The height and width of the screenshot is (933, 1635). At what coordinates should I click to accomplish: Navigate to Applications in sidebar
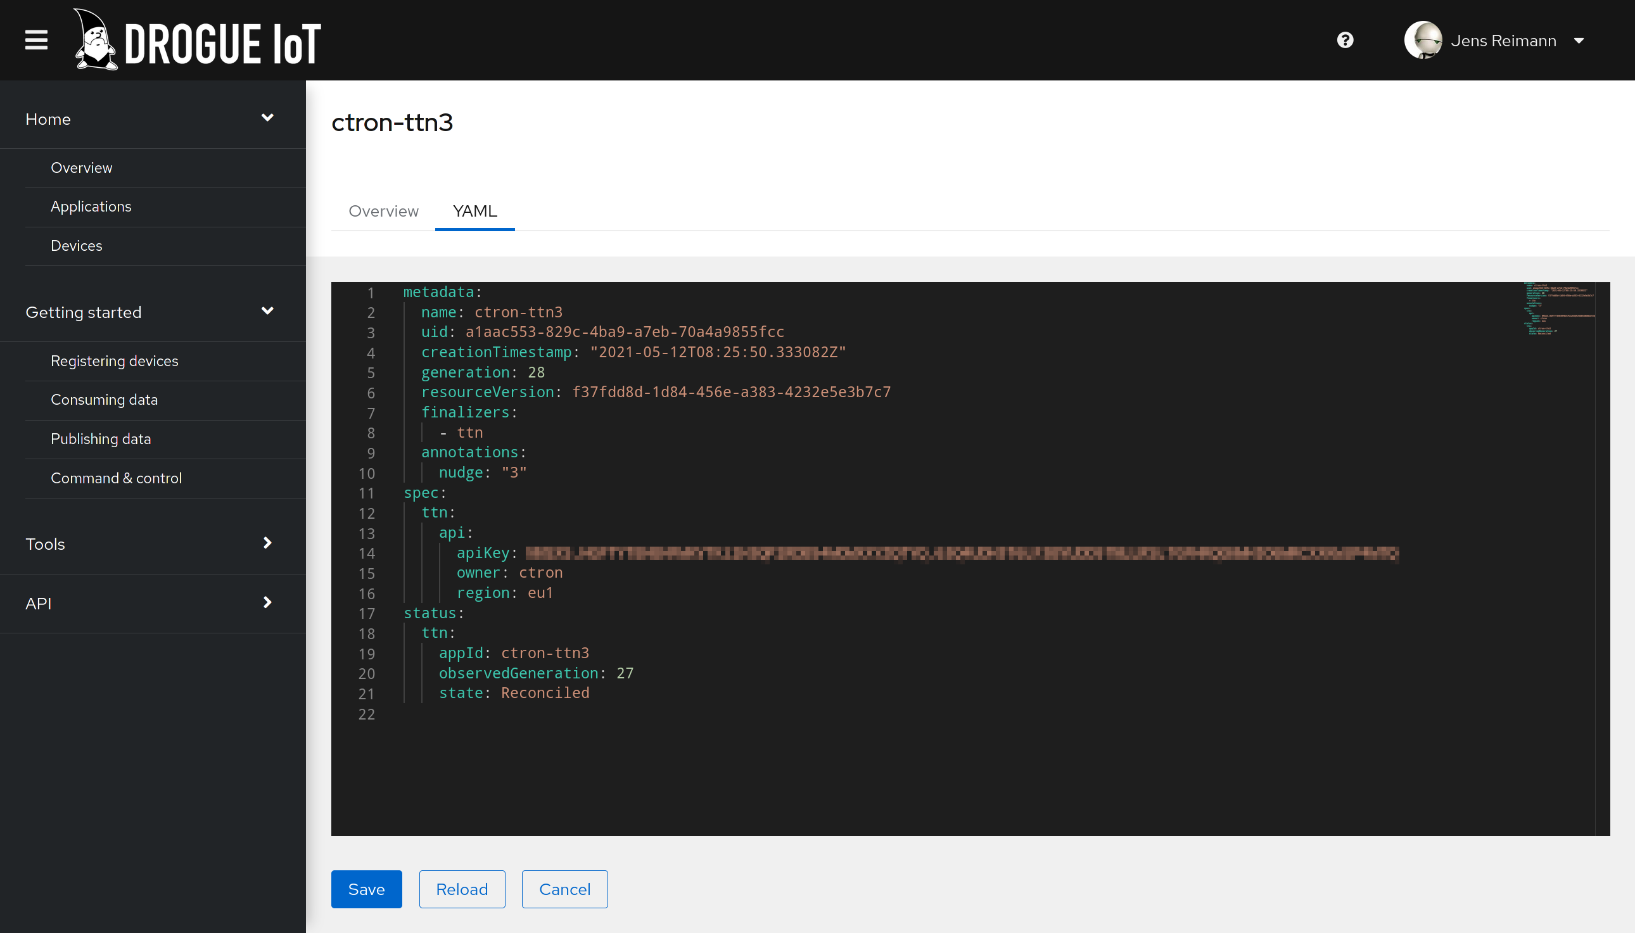[91, 205]
